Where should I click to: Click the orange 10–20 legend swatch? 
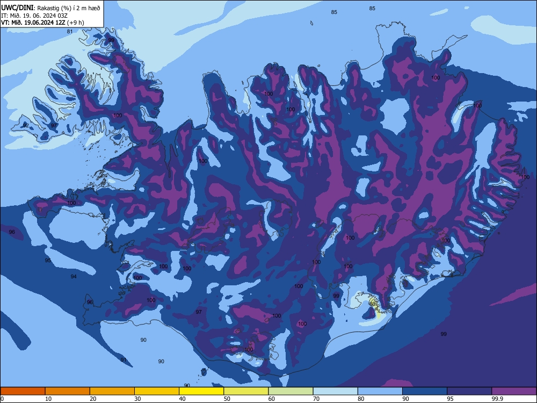pyautogui.click(x=68, y=391)
